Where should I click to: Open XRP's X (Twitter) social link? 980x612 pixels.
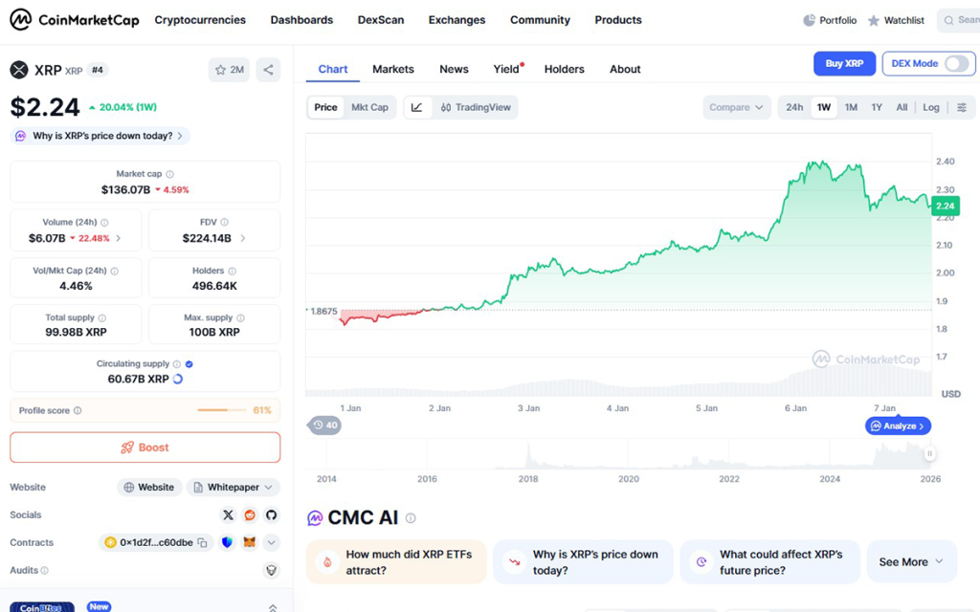click(x=228, y=514)
